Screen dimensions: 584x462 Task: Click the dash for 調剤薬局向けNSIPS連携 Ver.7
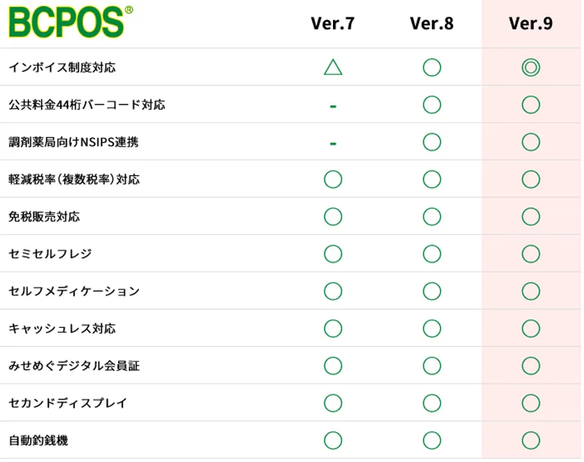[x=333, y=143]
